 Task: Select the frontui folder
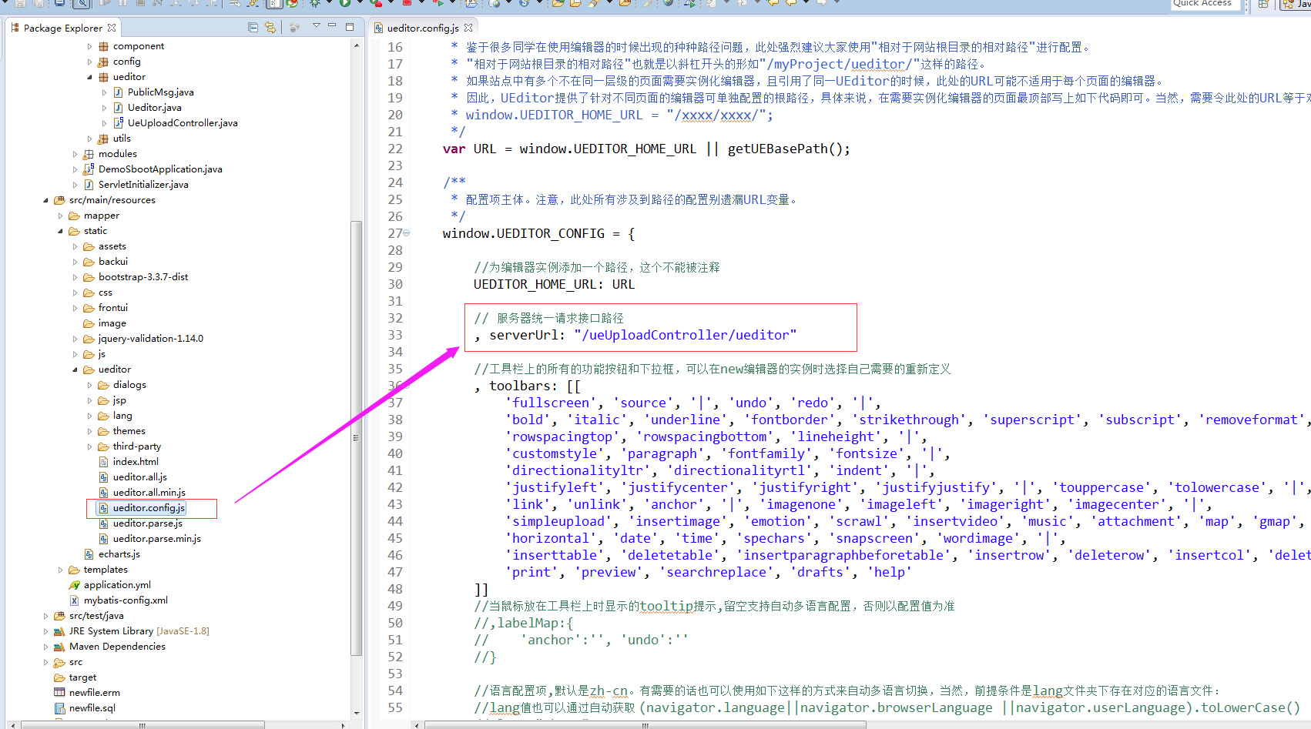coord(112,308)
